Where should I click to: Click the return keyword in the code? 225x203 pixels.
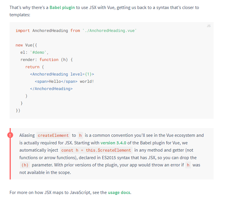(x=32, y=67)
